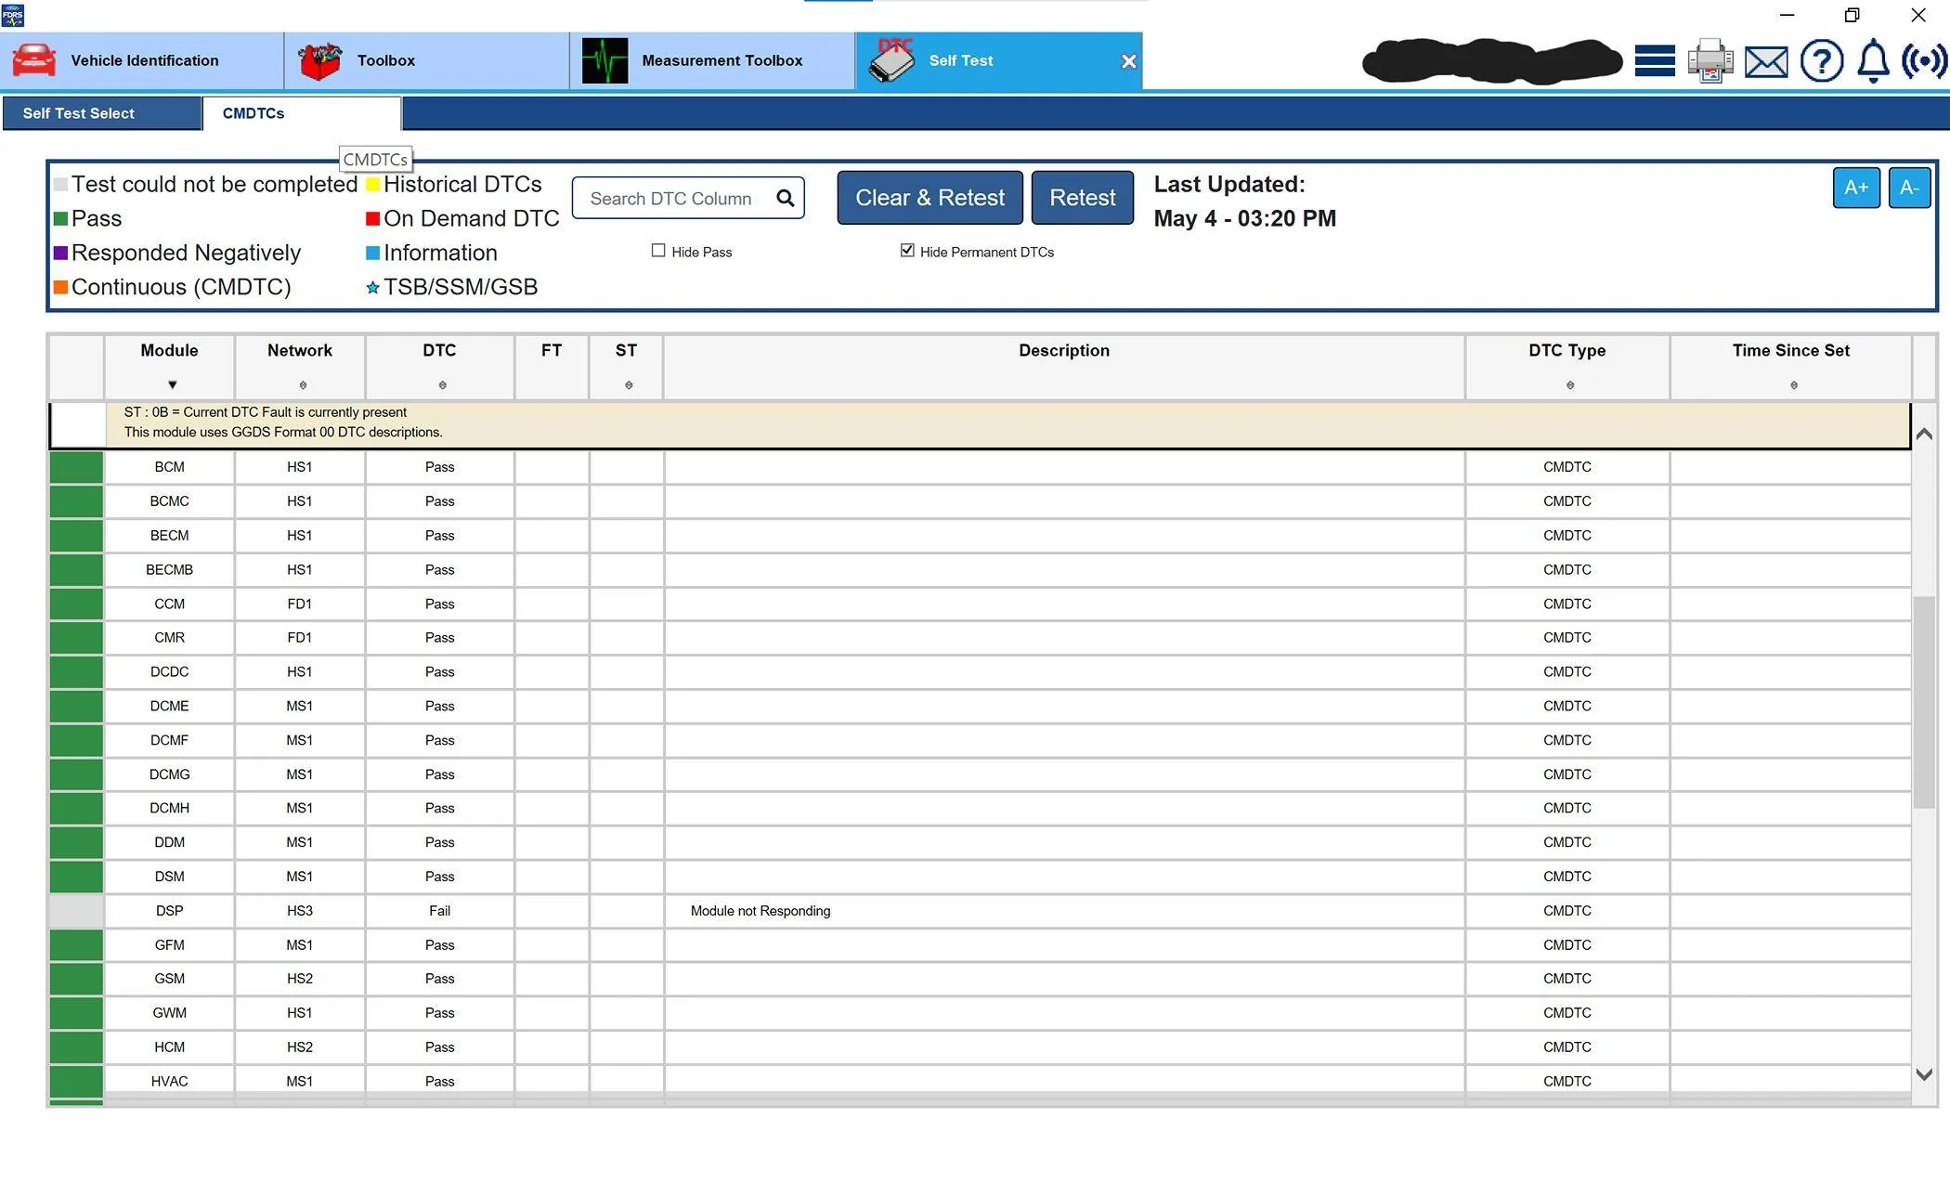Viewport: 1950px width, 1196px height.
Task: Click the DTC Self Test icon
Action: (x=891, y=60)
